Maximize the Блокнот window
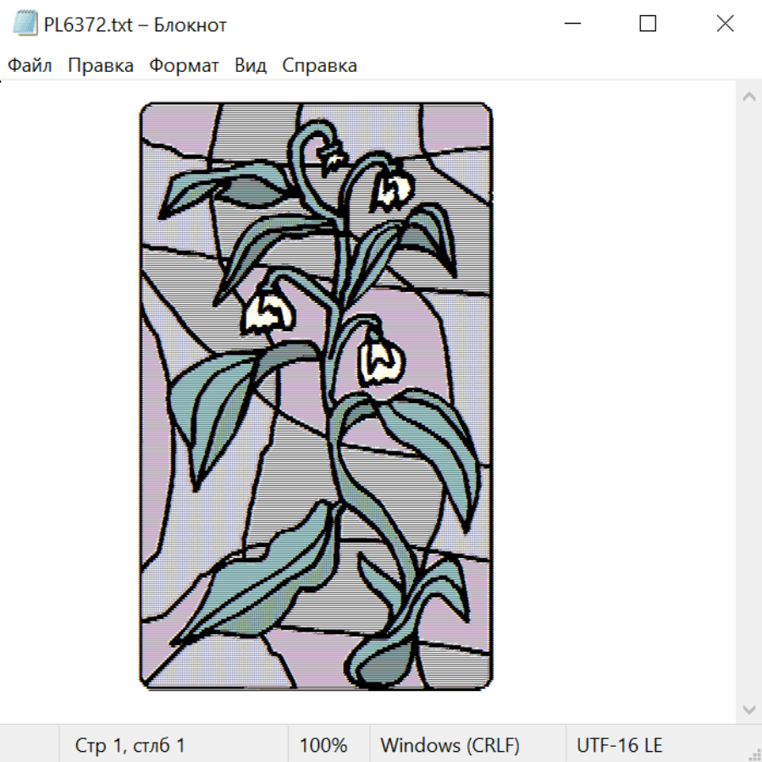 click(x=648, y=24)
